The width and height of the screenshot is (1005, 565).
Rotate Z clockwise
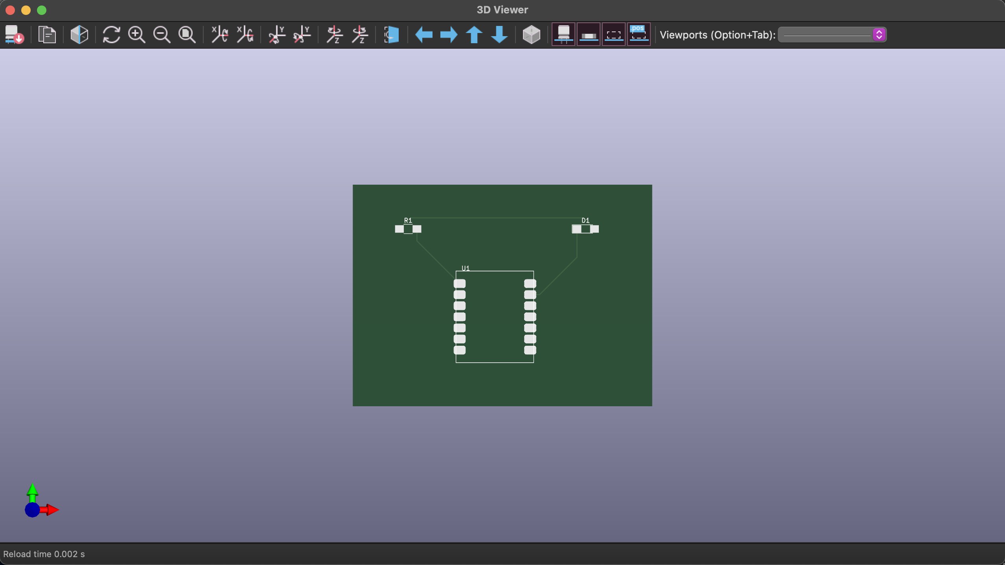pos(335,35)
